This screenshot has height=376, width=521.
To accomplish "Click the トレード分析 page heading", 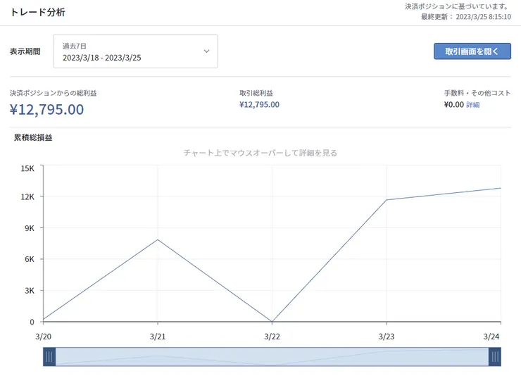I will tap(37, 13).
